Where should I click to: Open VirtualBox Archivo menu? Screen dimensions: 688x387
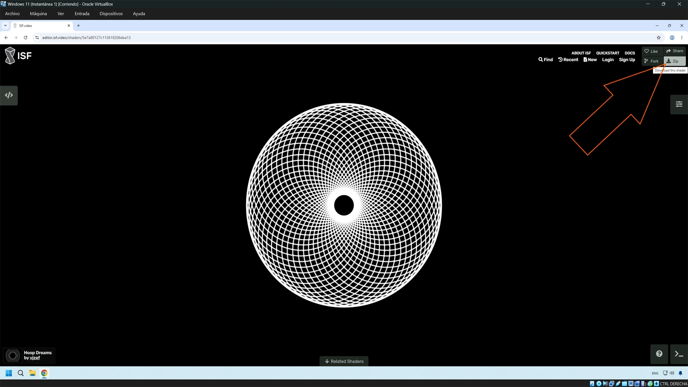click(12, 14)
